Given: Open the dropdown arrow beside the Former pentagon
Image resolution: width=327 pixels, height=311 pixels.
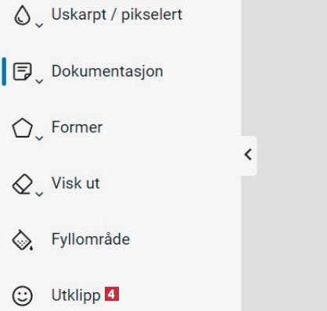Looking at the screenshot, I should coord(39,138).
